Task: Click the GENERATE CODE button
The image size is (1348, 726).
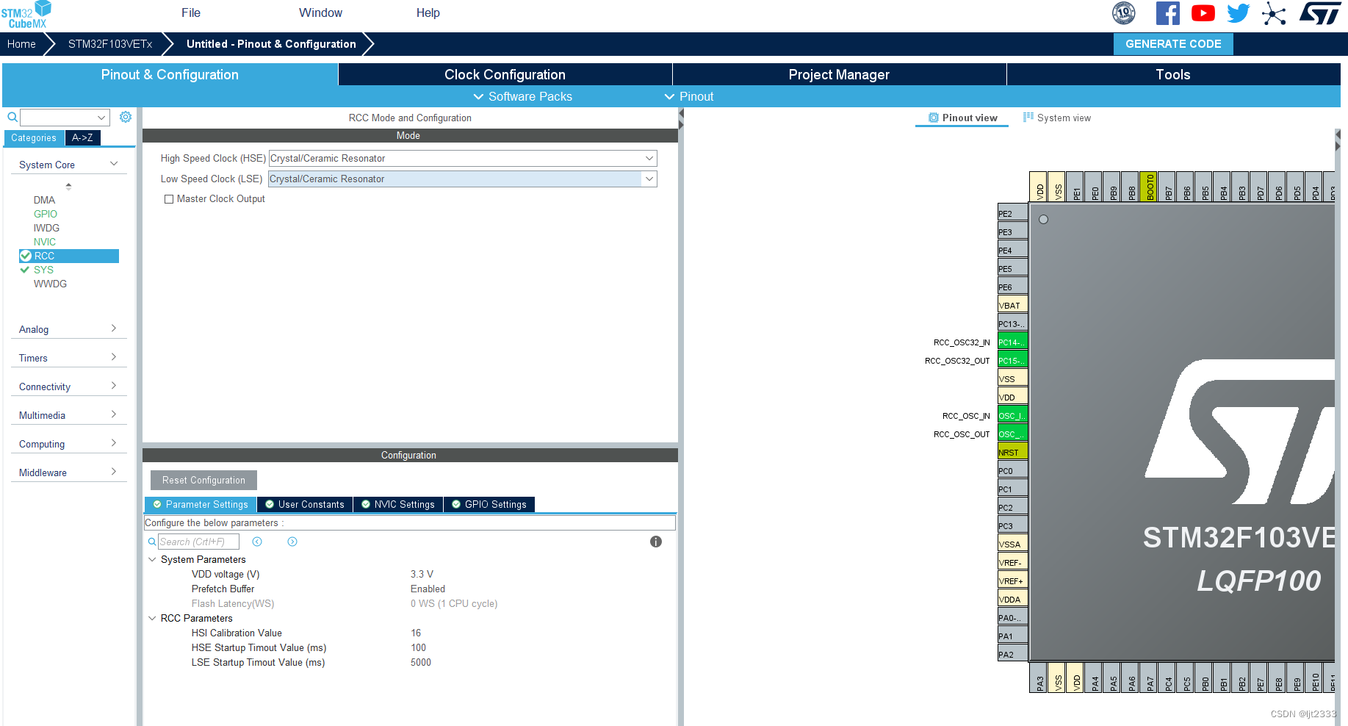Action: [x=1173, y=44]
